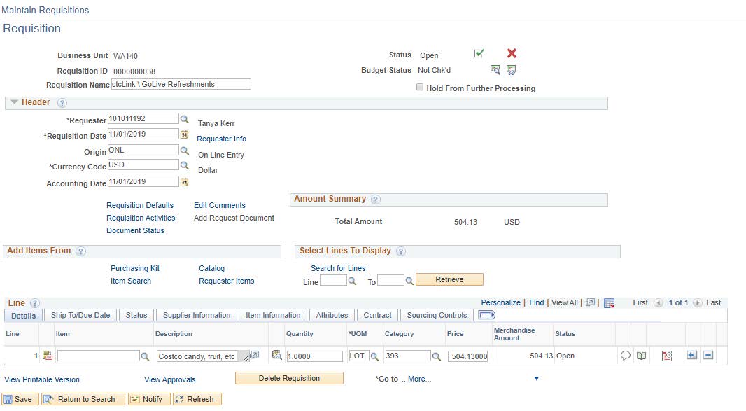Click the red X cancel requisition icon
Viewport: 746px width, 411px height.
[512, 54]
